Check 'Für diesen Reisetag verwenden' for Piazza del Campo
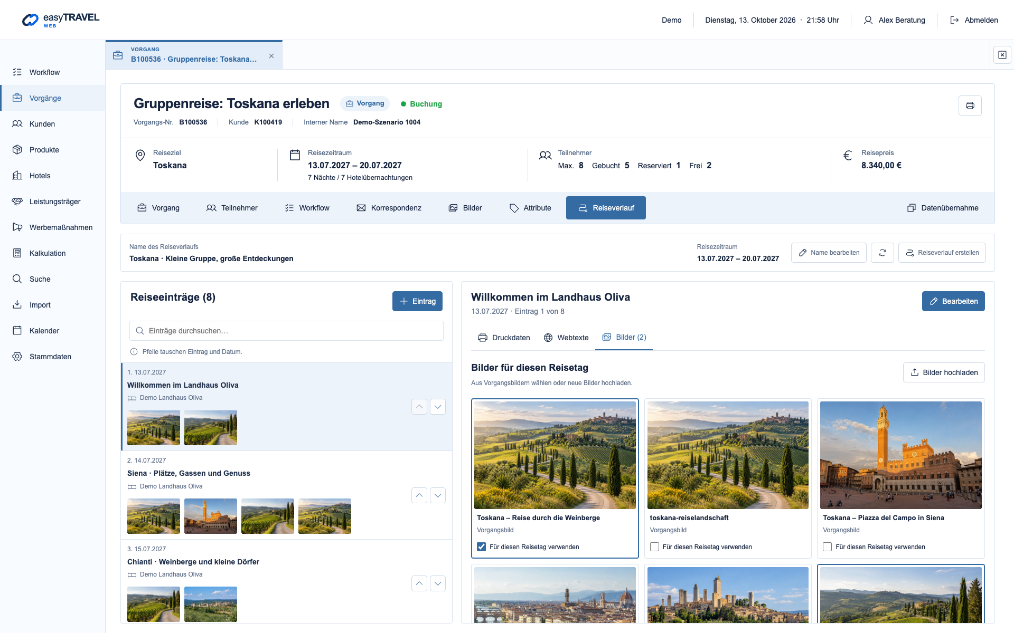This screenshot has width=1014, height=633. click(x=828, y=547)
